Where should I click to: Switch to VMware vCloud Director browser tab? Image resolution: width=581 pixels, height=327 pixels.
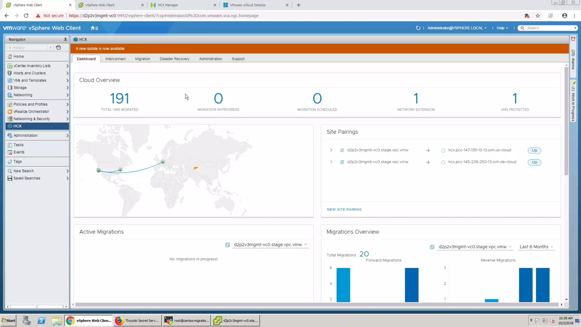255,5
